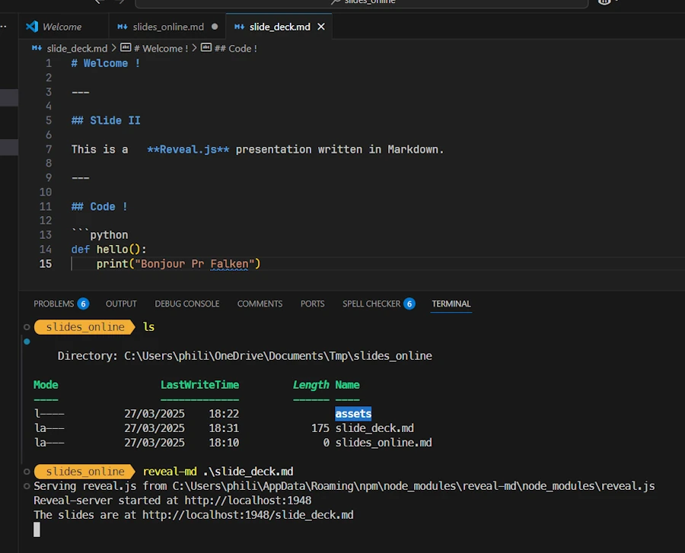
Task: Click line number 15 in the gutter
Action: [46, 264]
